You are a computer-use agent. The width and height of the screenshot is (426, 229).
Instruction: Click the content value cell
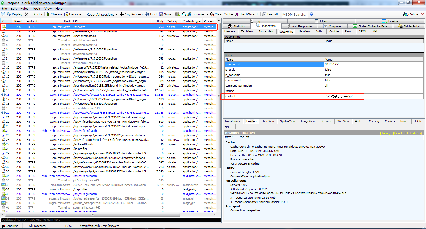[x=374, y=96]
